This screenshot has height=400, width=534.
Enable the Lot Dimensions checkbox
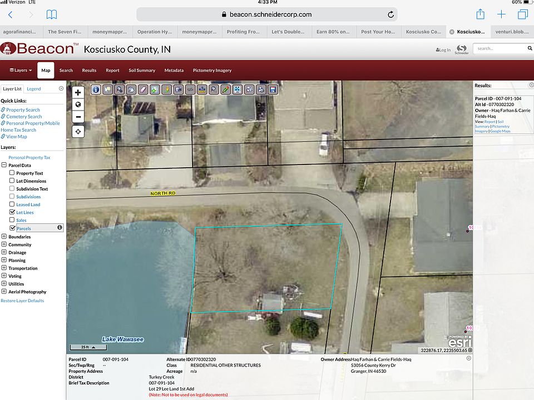point(12,180)
